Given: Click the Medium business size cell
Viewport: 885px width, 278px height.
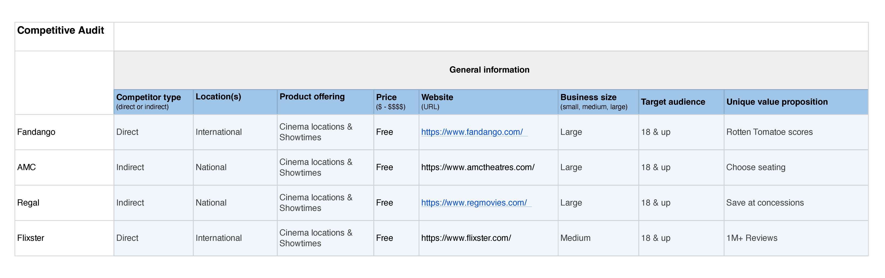Looking at the screenshot, I should pos(575,238).
